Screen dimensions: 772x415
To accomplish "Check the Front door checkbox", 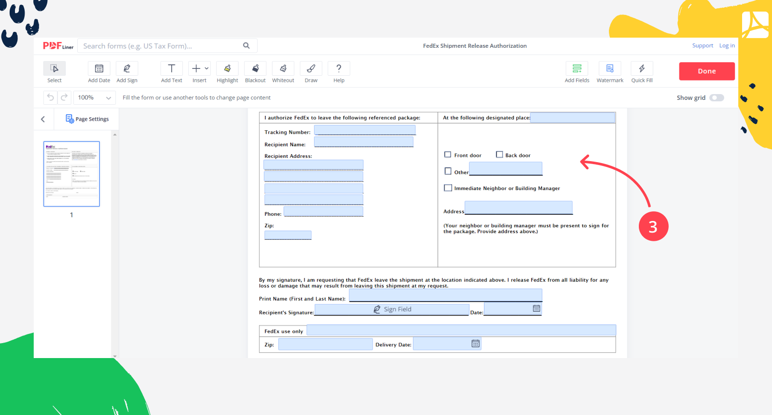I will click(x=448, y=155).
